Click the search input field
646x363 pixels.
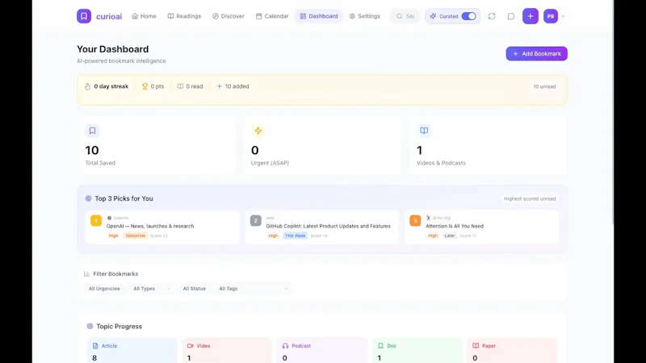pos(405,16)
